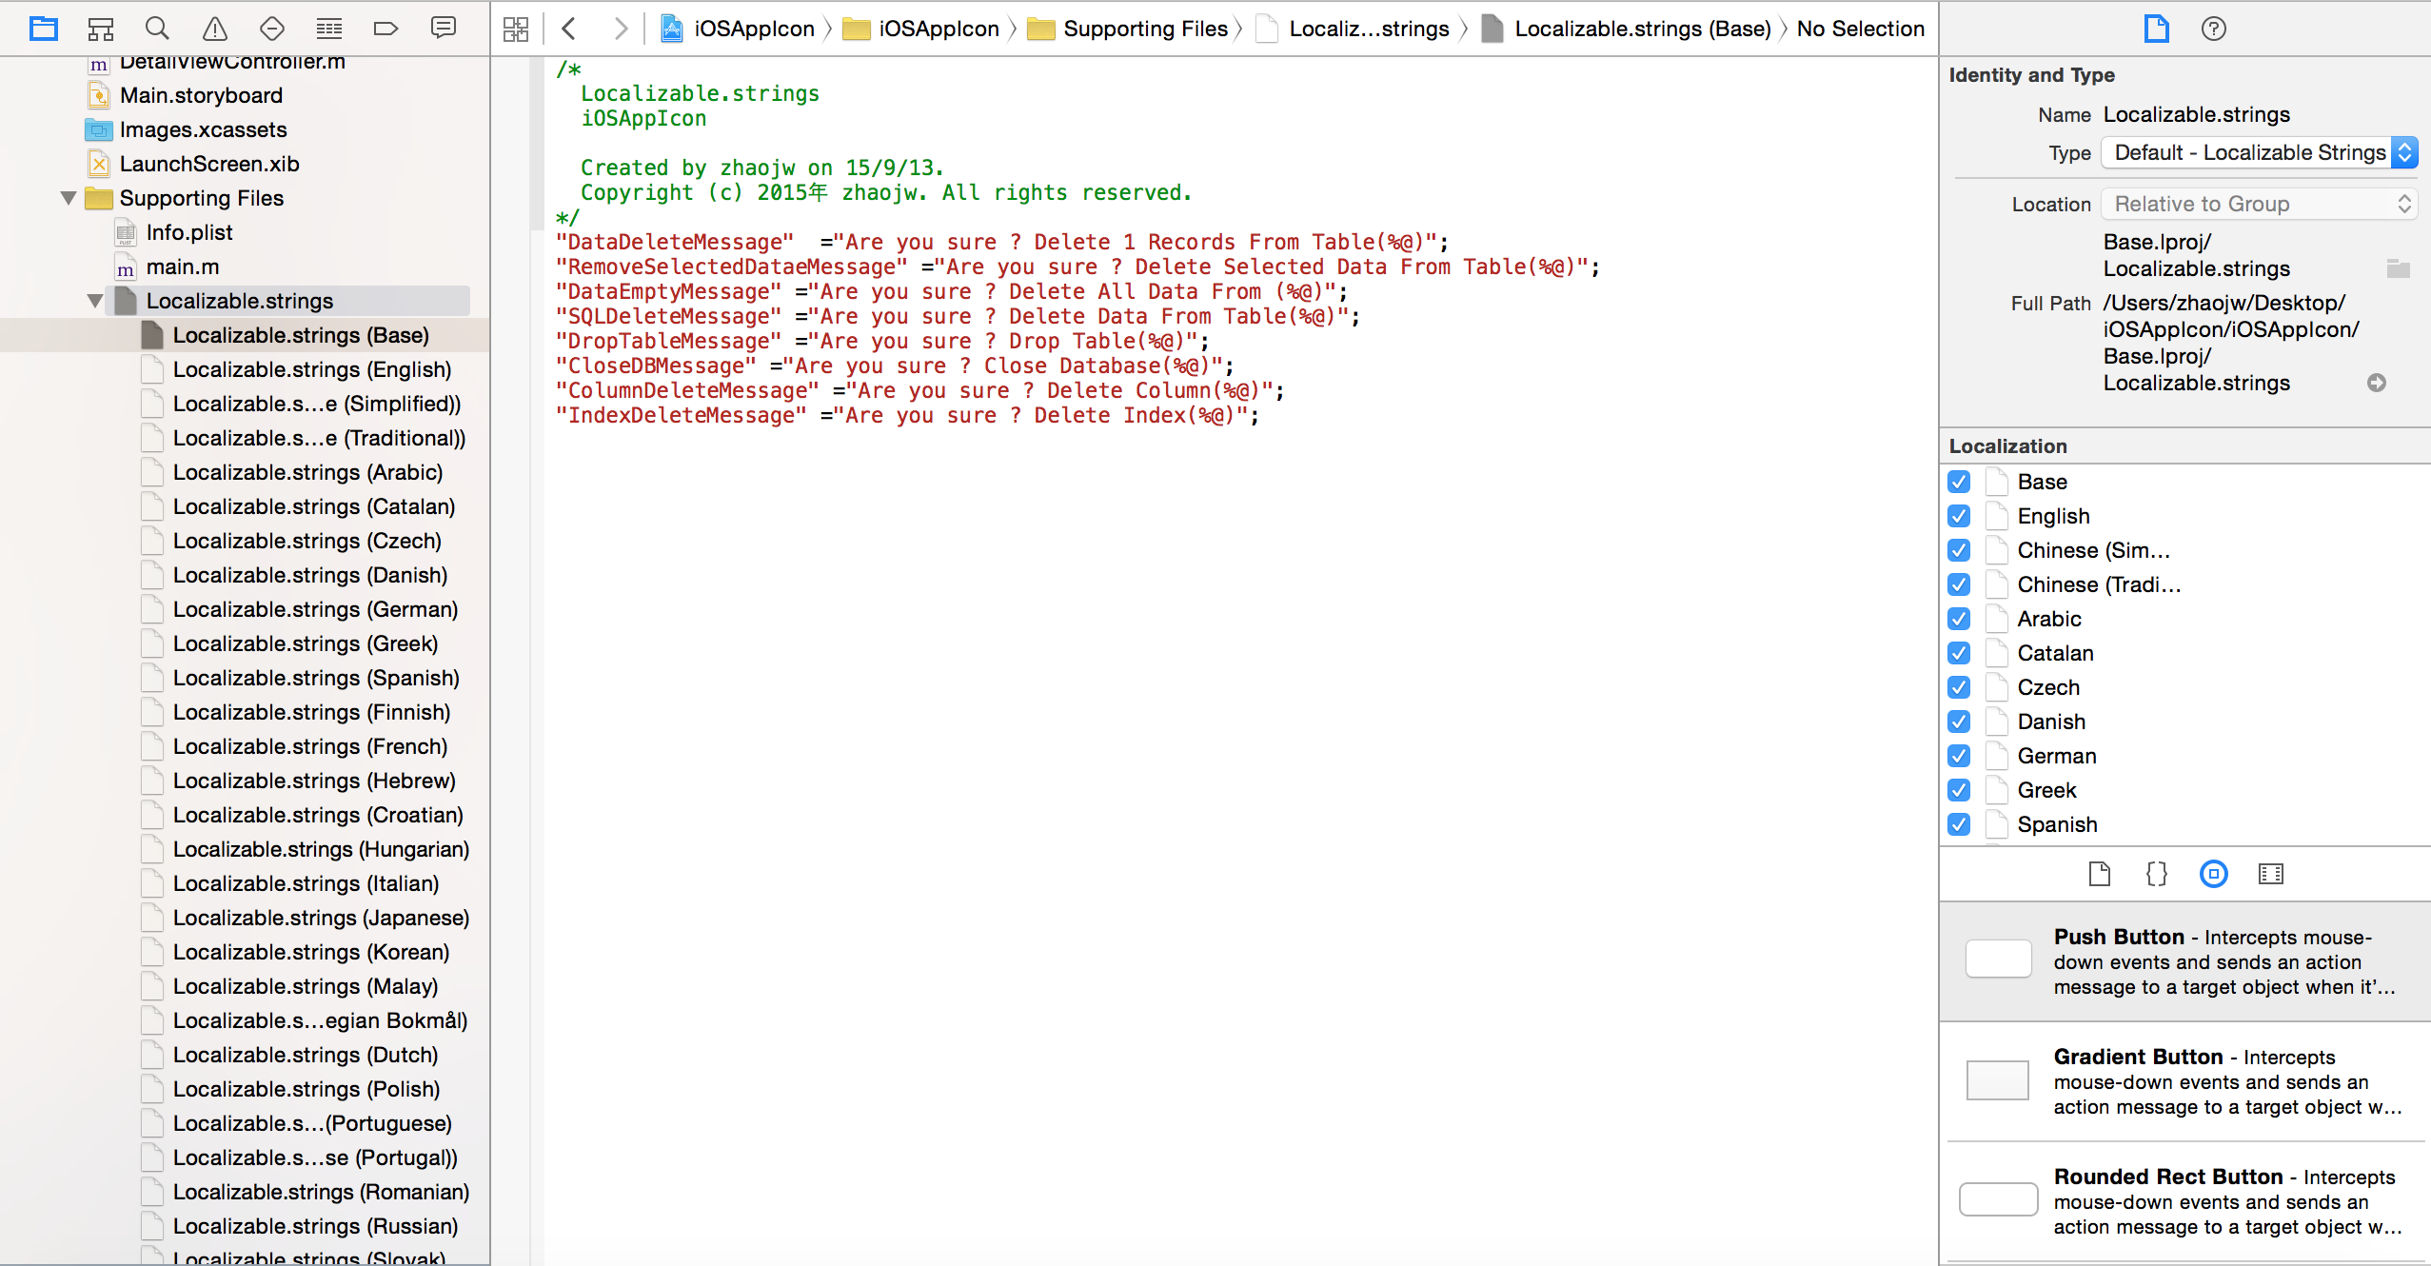This screenshot has width=2431, height=1266.
Task: Open the Location Relative to Group dropdown
Action: pos(2258,204)
